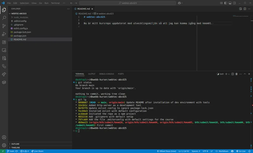Open the File menu
This screenshot has width=253, height=153.
(x=9, y=3)
